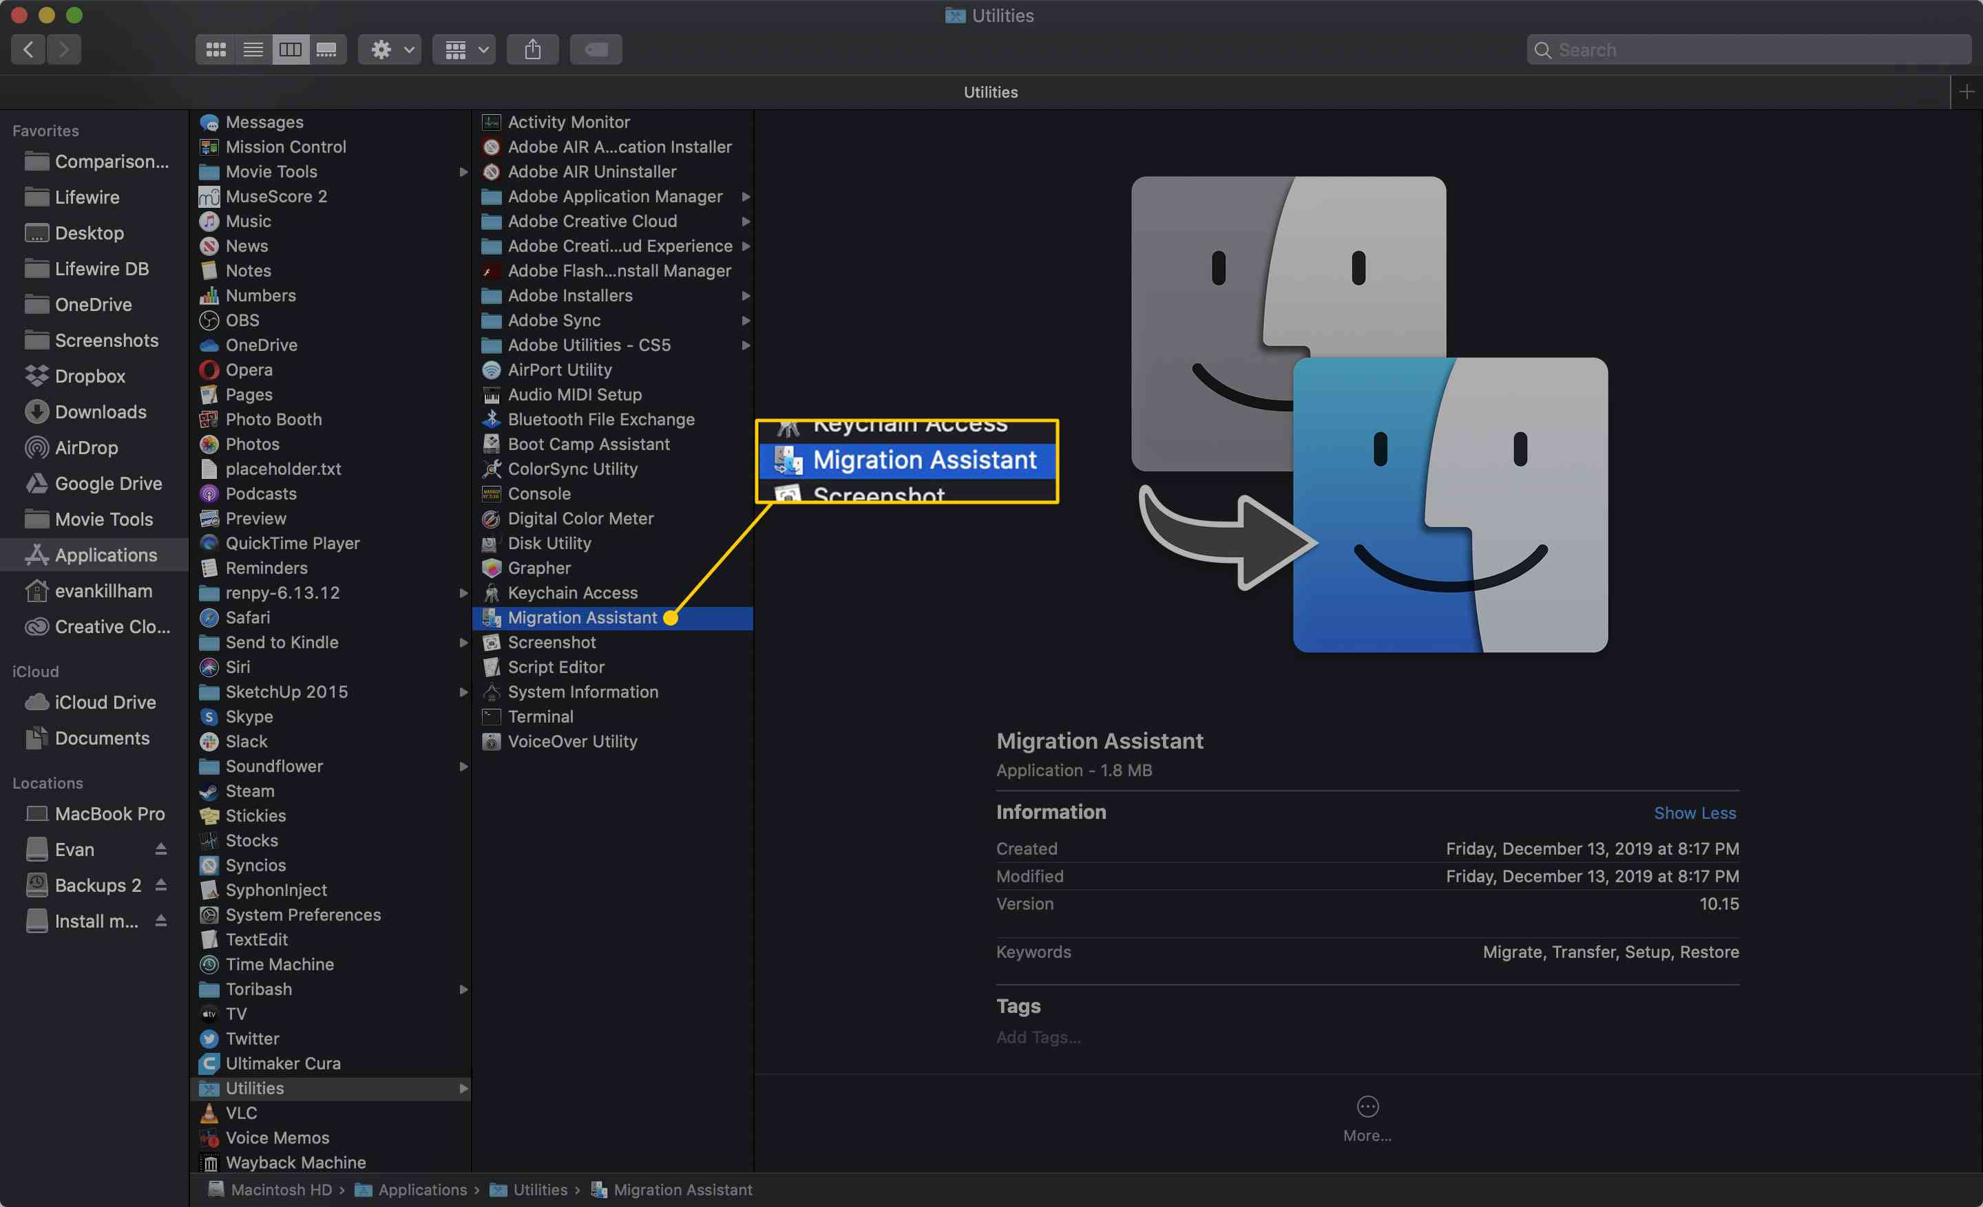The width and height of the screenshot is (1983, 1207).
Task: Select Screenshot in Utilities list
Action: [x=613, y=643]
